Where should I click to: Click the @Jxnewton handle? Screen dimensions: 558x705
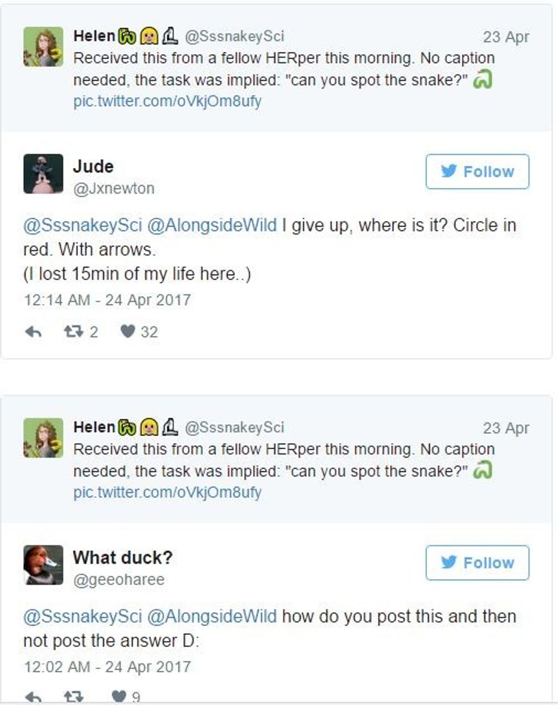[113, 188]
